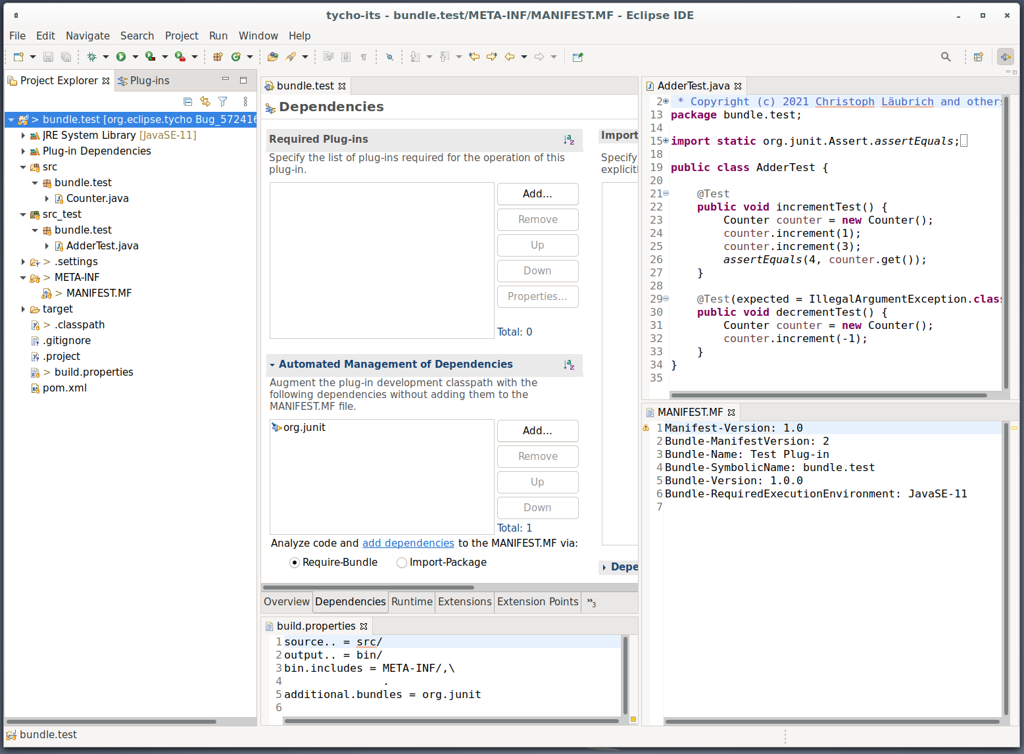Screen dimensions: 1024x754
Task: Open Project Explorer view menu dots
Action: tap(245, 101)
